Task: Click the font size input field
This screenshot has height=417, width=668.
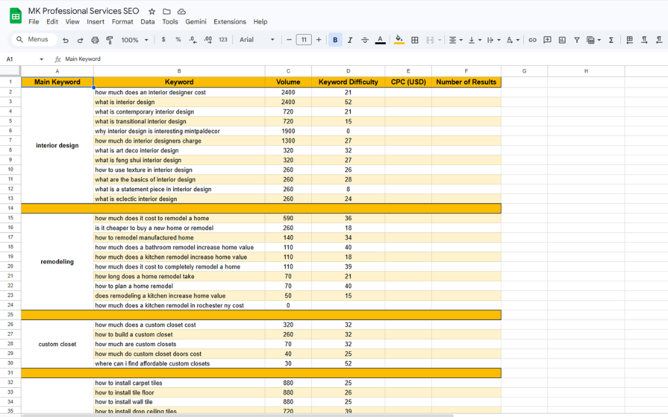Action: pyautogui.click(x=303, y=40)
